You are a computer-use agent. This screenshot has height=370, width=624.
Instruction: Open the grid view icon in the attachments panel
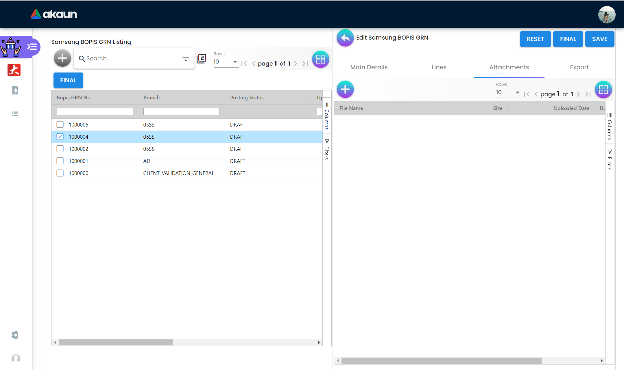tap(603, 90)
